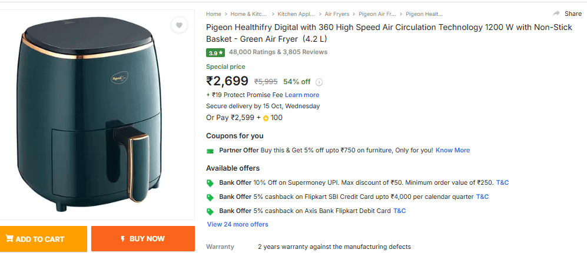Open T&C for Supermoney UPI offer

click(502, 182)
